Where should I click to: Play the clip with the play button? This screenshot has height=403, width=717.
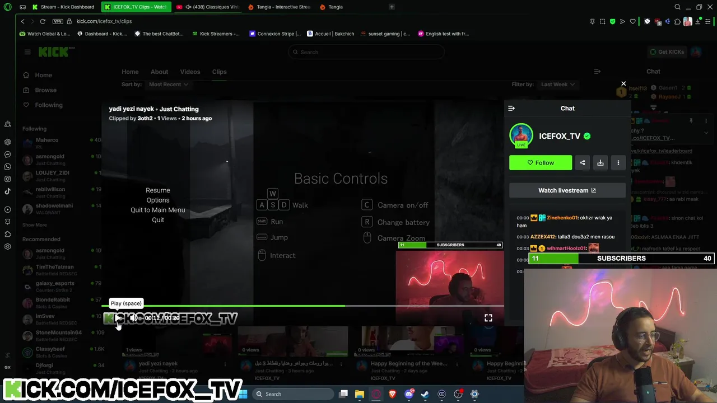119,318
